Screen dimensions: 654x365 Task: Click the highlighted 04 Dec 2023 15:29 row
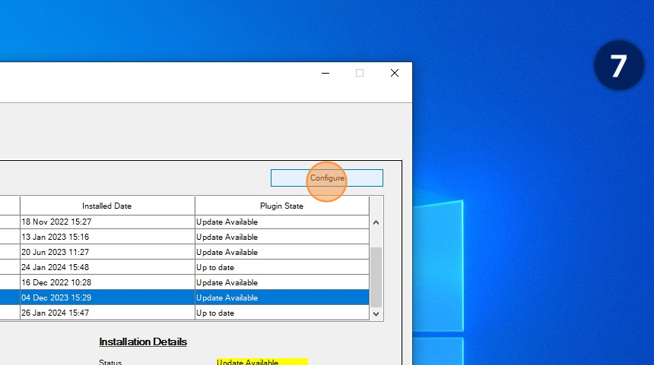pyautogui.click(x=106, y=297)
